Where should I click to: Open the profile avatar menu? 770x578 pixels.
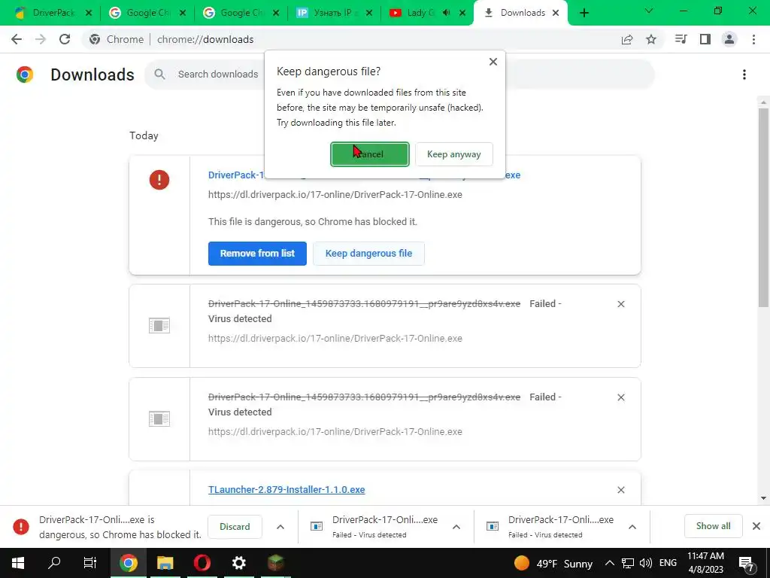729,39
